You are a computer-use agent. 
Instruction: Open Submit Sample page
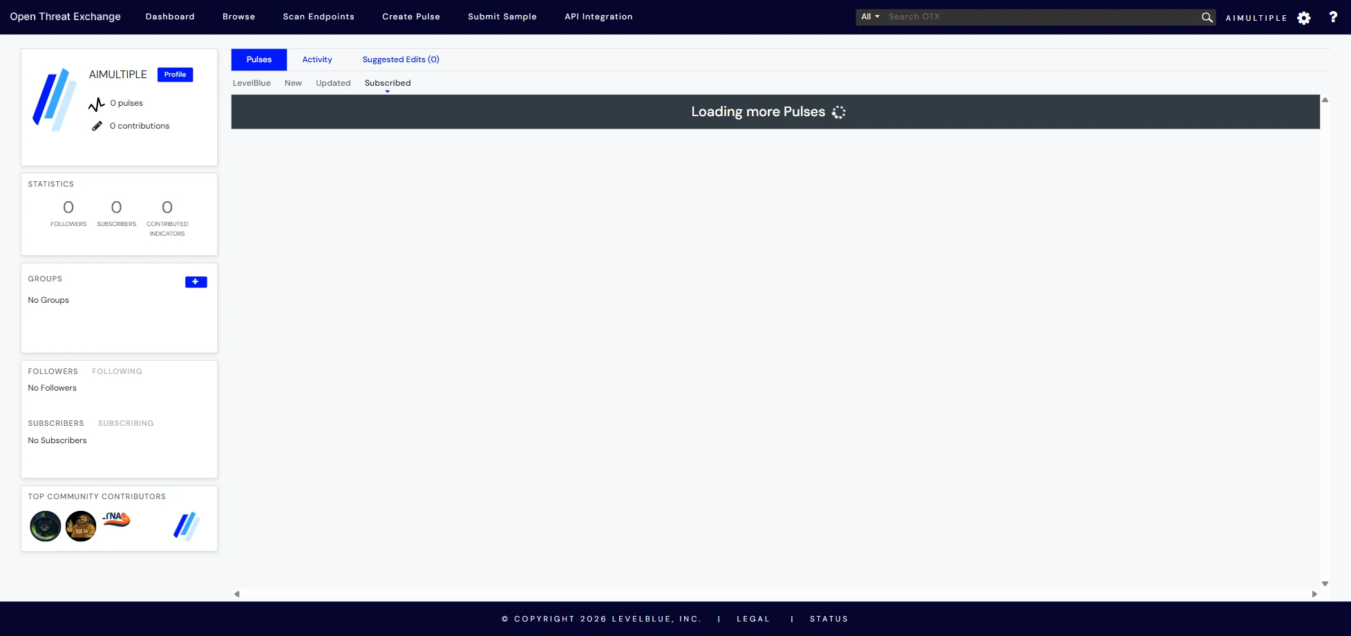tap(502, 17)
